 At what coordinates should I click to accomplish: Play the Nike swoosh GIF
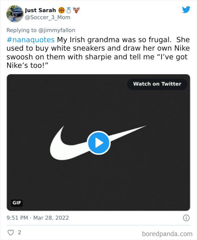(x=98, y=143)
